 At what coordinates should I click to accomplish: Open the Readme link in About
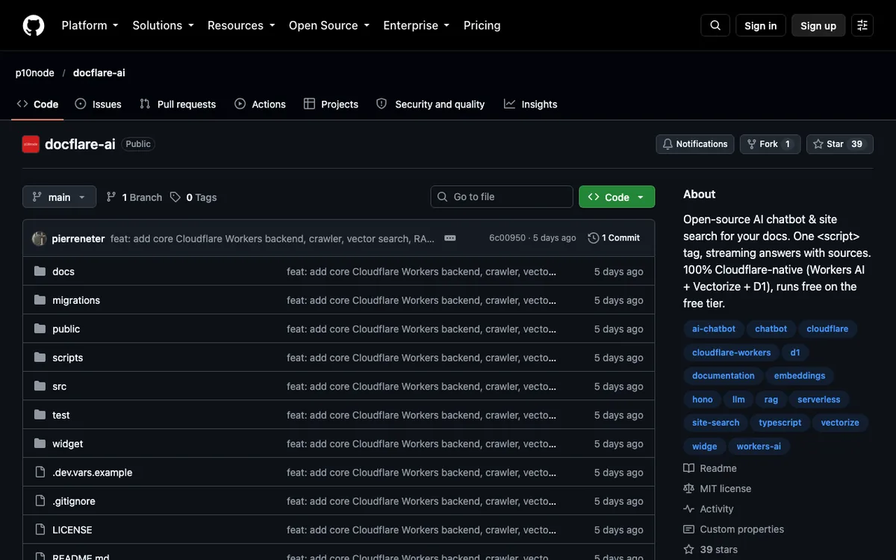pos(710,468)
